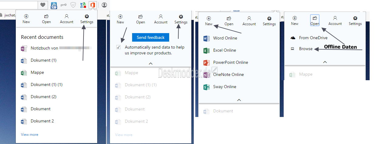The width and height of the screenshot is (376, 144).
Task: Collapse the Open panel below Browse
Action: [325, 62]
